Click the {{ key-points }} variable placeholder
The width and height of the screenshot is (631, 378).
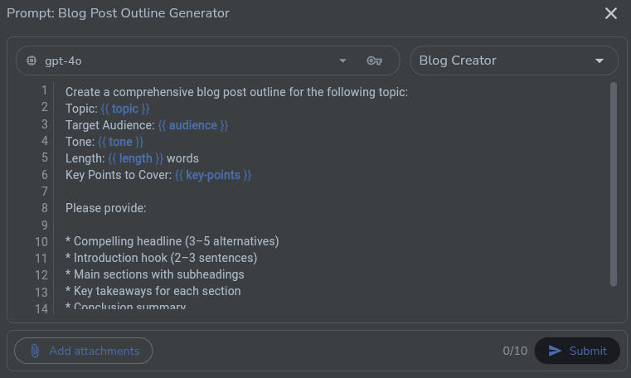point(212,175)
